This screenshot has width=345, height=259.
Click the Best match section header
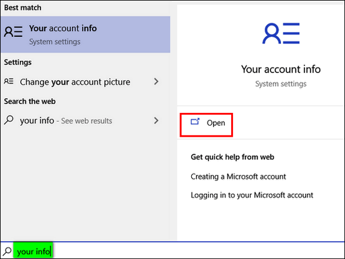pos(23,8)
